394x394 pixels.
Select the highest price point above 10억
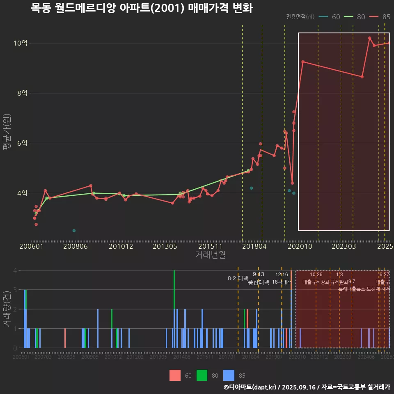(x=369, y=38)
